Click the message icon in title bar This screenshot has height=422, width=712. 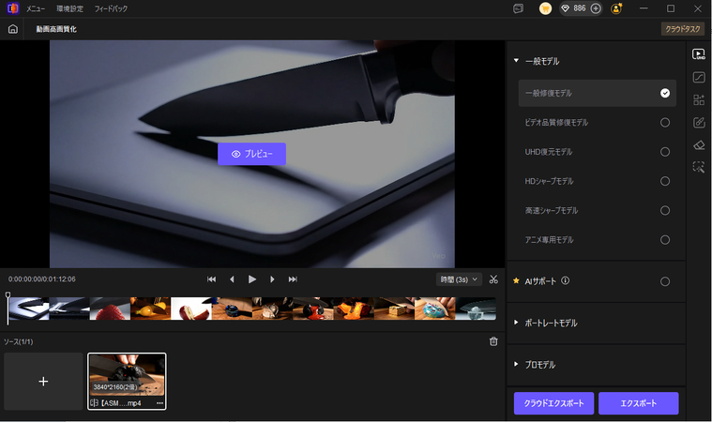tap(518, 8)
